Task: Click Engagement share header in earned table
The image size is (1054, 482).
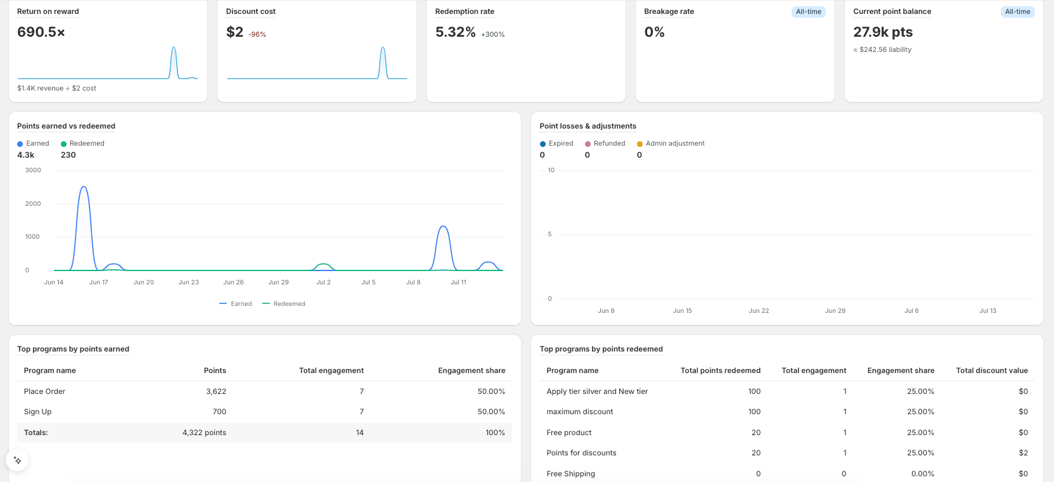Action: (x=472, y=371)
